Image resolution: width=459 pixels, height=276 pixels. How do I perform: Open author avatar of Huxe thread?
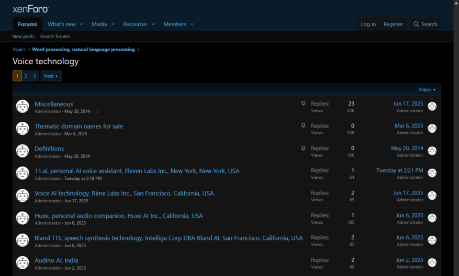(x=23, y=218)
